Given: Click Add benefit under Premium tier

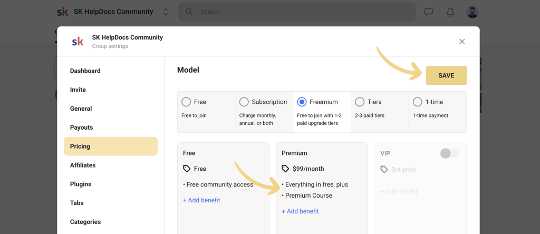Looking at the screenshot, I should point(300,211).
